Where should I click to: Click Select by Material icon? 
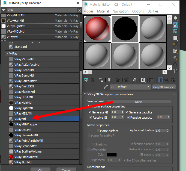coord(175,64)
